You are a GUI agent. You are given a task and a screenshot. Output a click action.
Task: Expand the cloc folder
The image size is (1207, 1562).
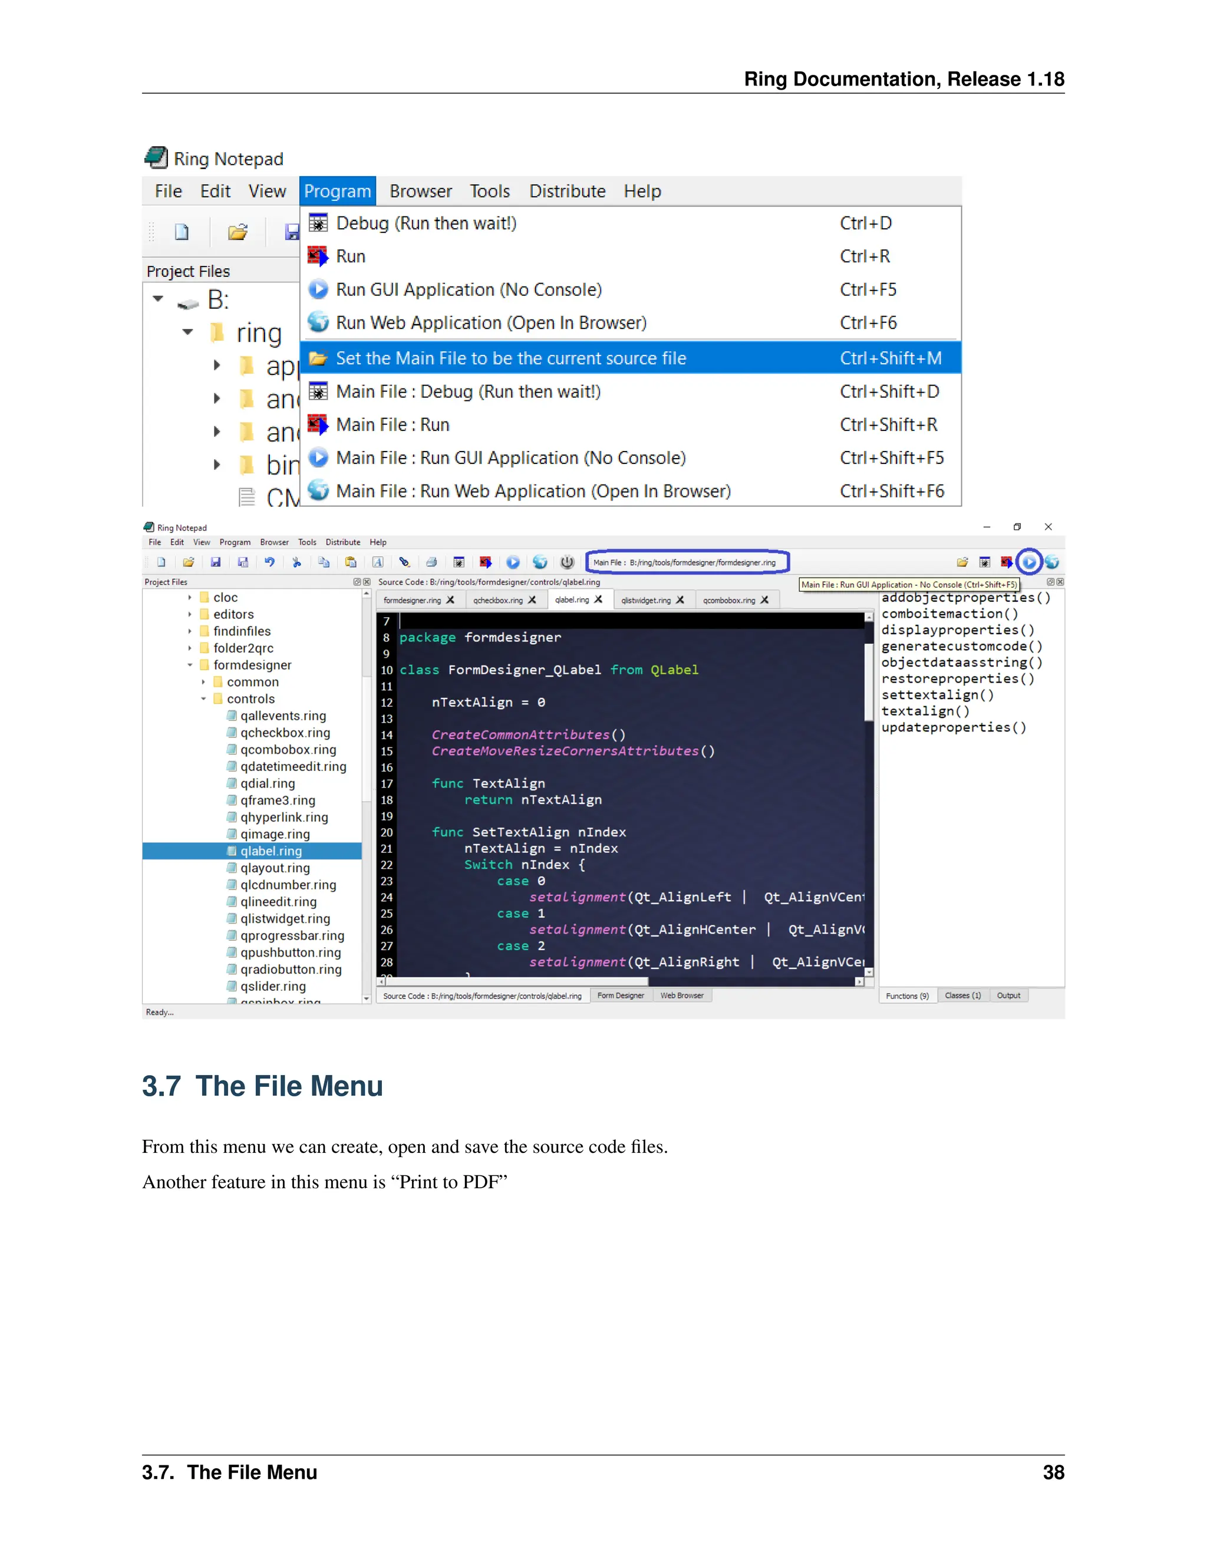pos(190,597)
